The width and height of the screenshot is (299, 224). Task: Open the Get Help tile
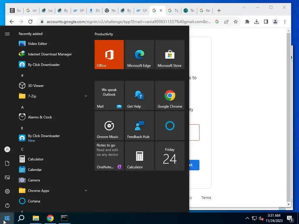coord(139,95)
